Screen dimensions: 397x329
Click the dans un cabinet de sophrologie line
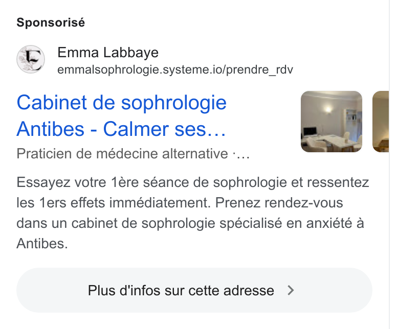(x=190, y=224)
